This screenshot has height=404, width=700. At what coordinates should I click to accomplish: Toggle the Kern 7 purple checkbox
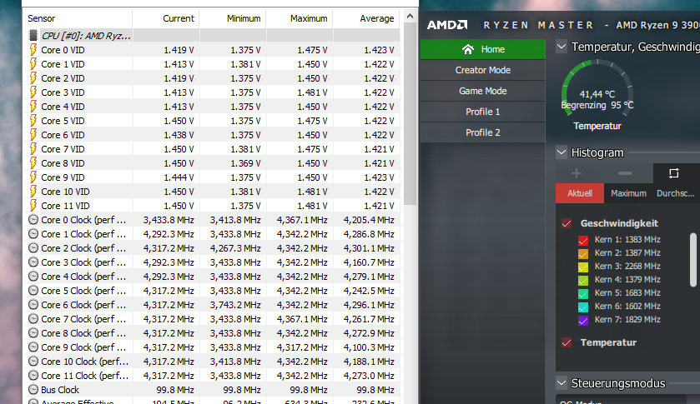click(x=583, y=320)
